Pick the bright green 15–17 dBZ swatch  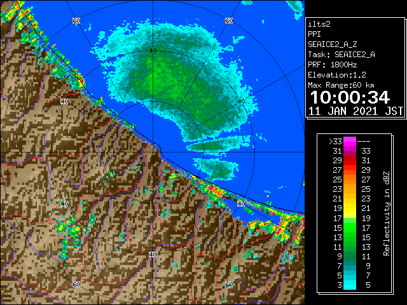point(350,227)
